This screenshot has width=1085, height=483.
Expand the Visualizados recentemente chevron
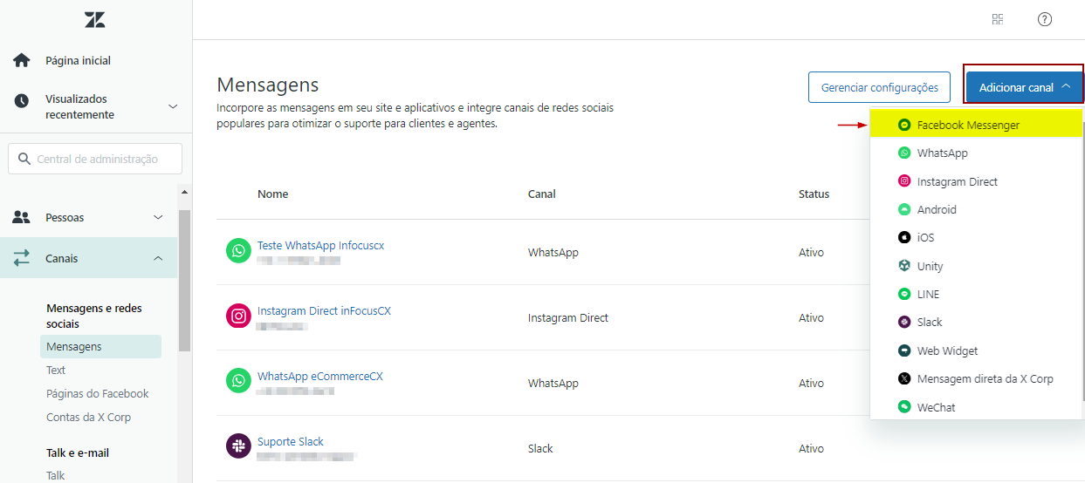click(x=173, y=106)
